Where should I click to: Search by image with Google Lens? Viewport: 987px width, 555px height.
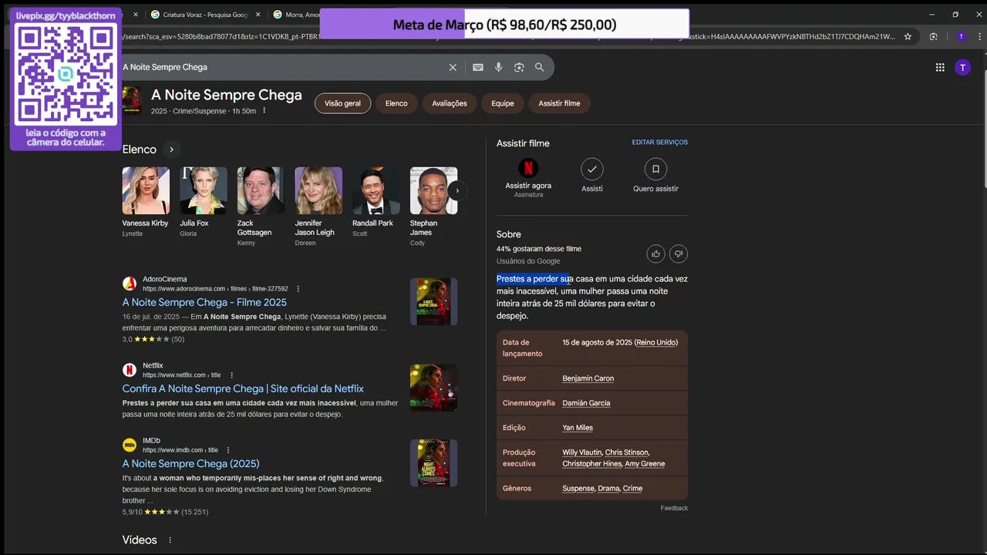pyautogui.click(x=519, y=67)
